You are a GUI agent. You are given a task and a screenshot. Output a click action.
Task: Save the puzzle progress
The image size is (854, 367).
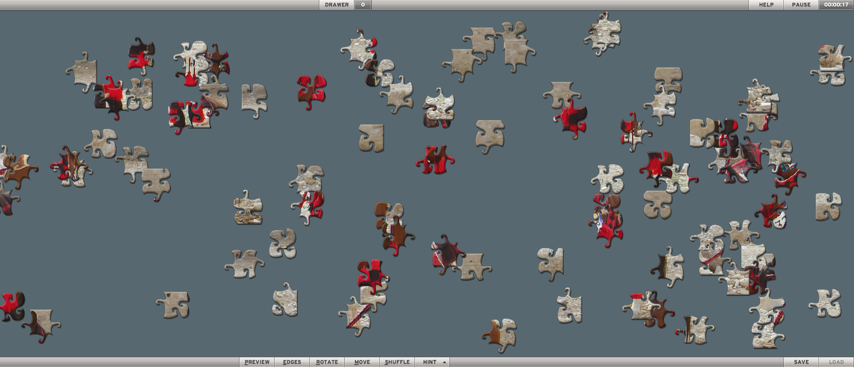click(801, 362)
